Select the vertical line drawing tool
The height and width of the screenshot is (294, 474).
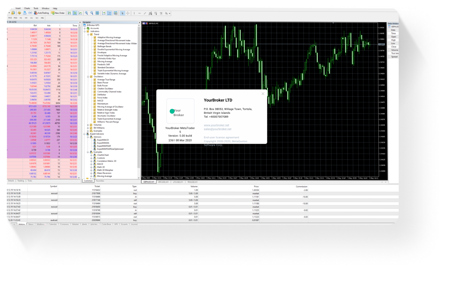coord(134,13)
